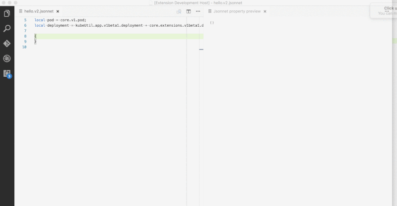Click the 'local deployment' code line
The height and width of the screenshot is (206, 397).
tap(119, 26)
